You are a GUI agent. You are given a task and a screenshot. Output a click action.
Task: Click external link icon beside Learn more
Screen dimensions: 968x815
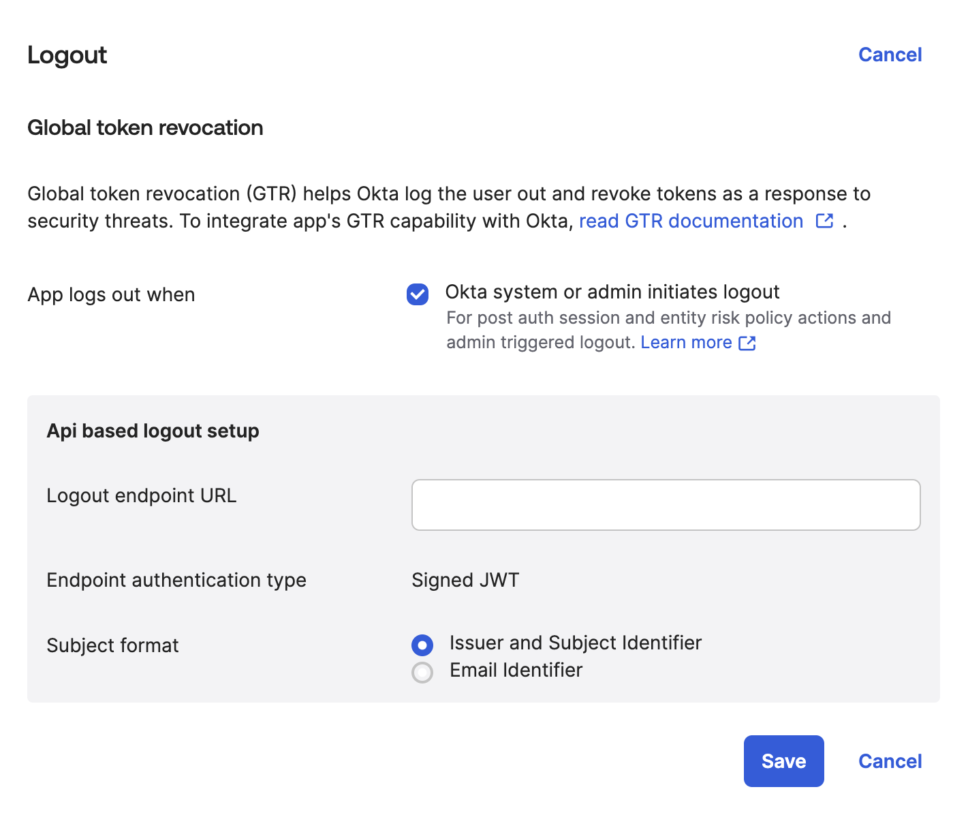[747, 343]
